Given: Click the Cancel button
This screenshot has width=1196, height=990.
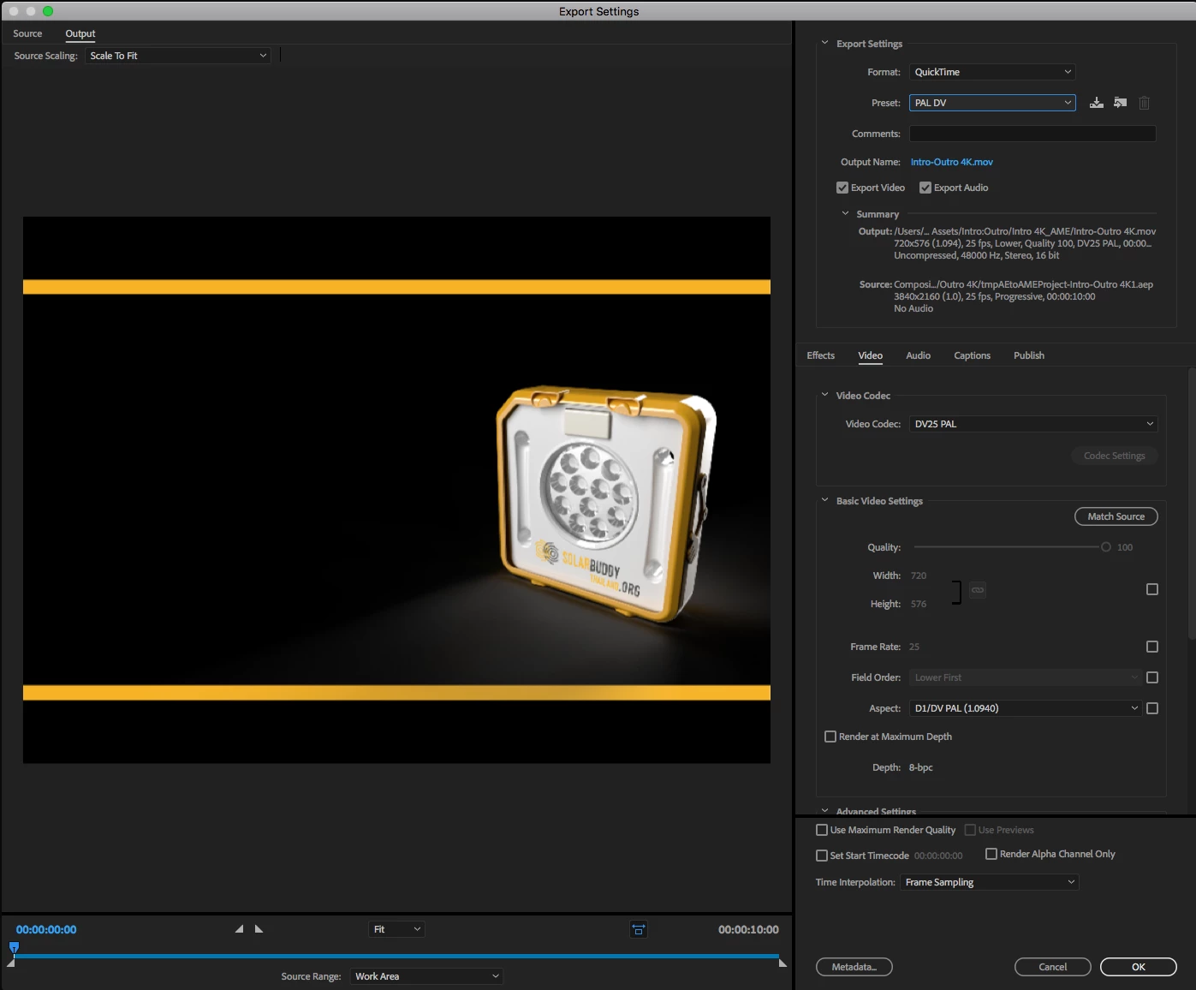Looking at the screenshot, I should pos(1053,967).
